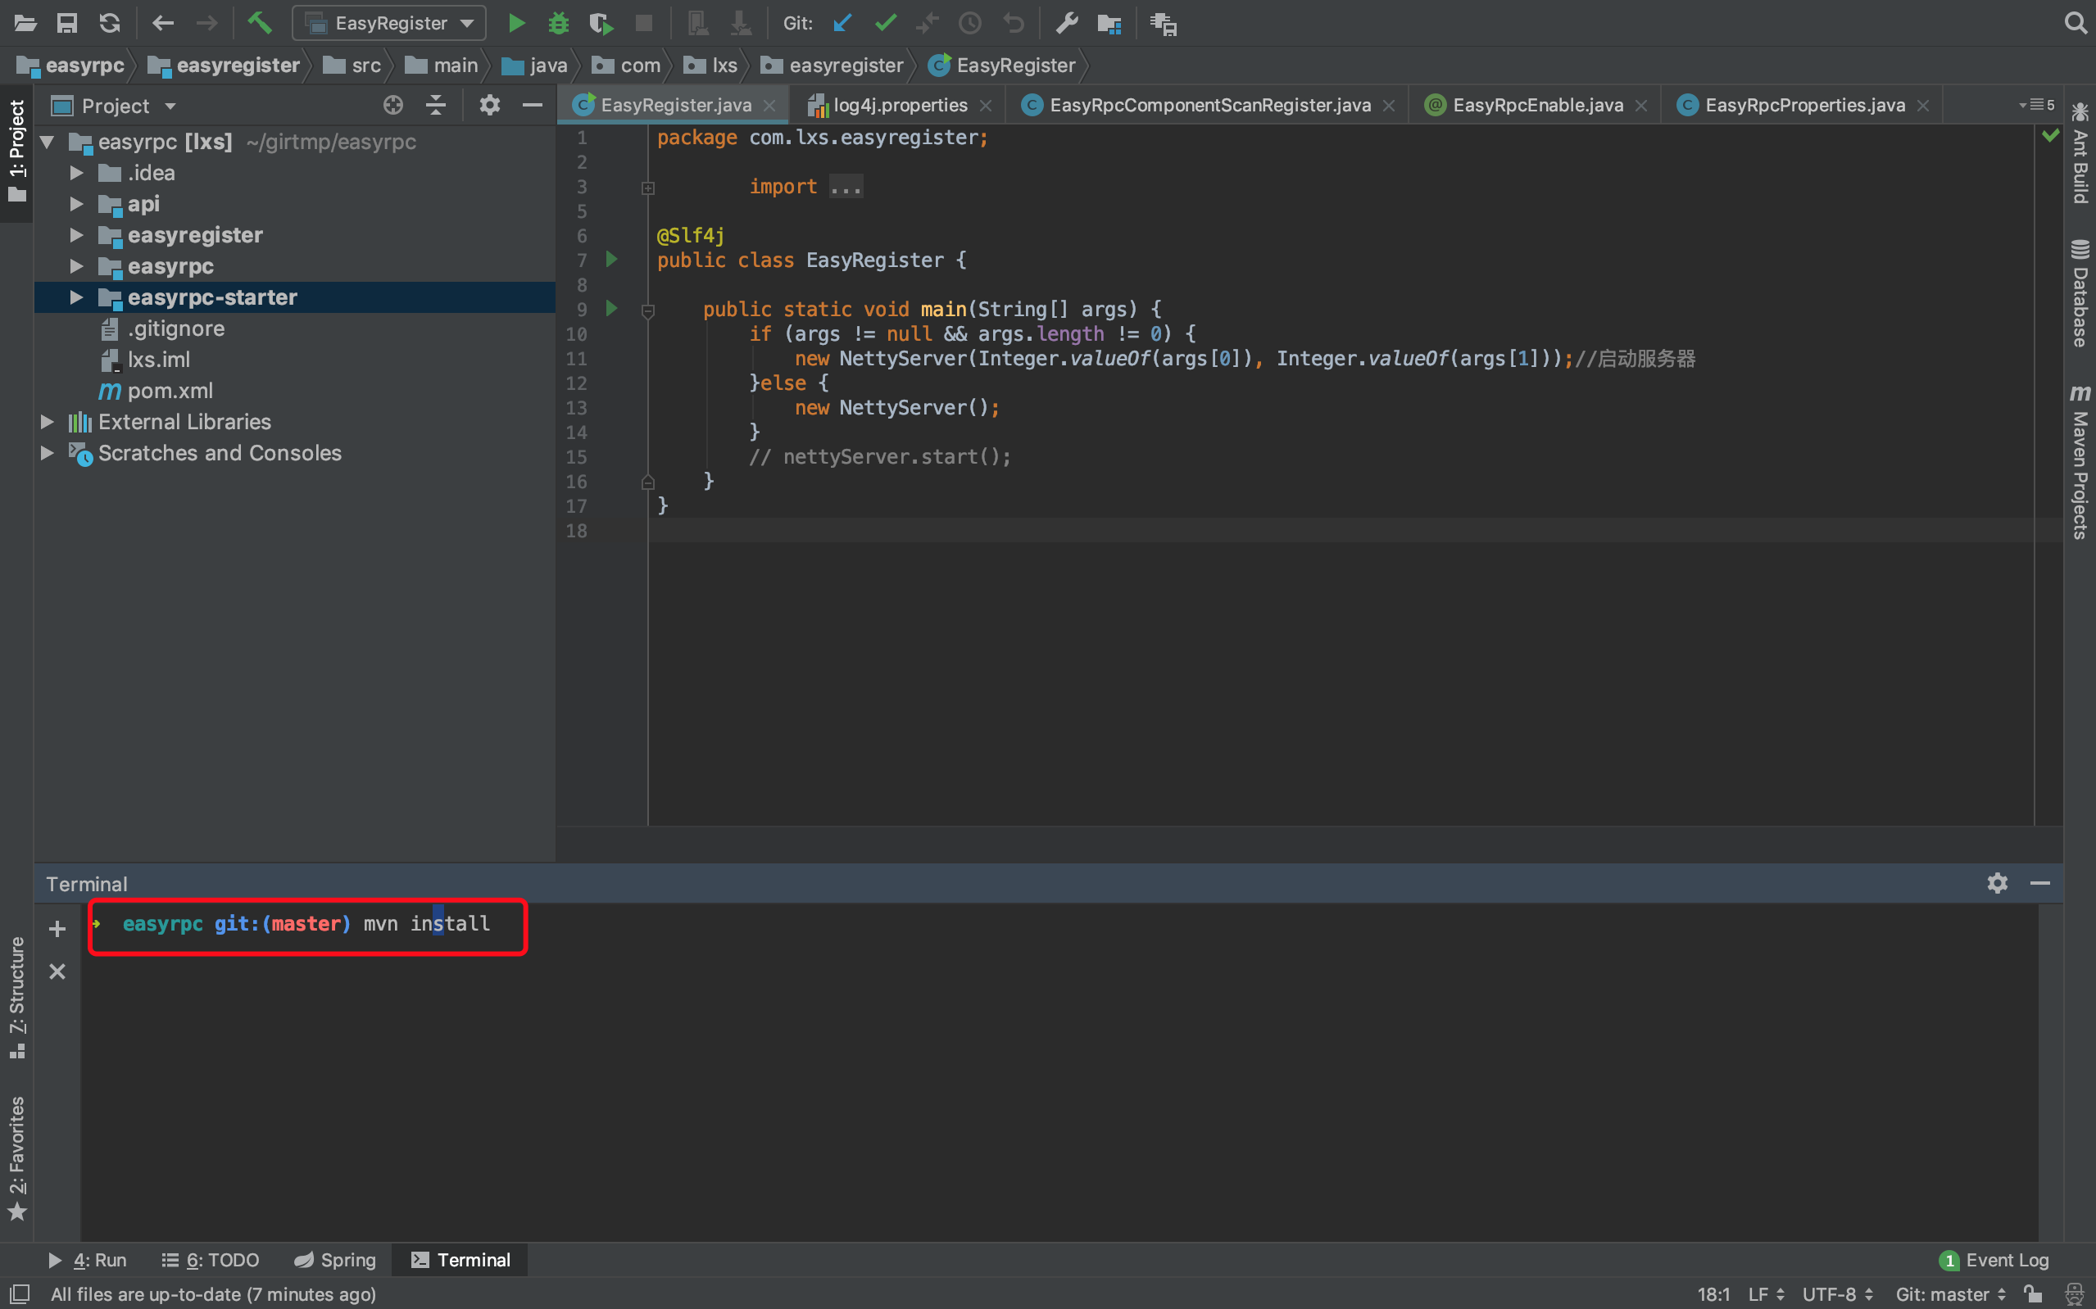Open pom.xml in project tree
The width and height of the screenshot is (2096, 1309).
click(170, 392)
